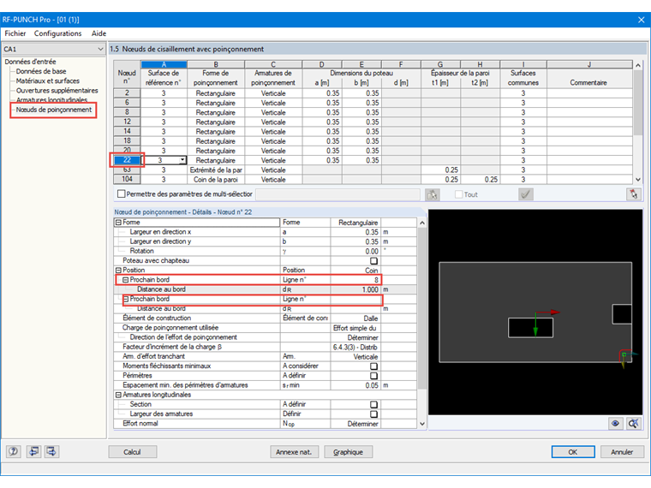Click the Distance au bord value 1.000
This screenshot has height=488, width=651.
point(355,289)
